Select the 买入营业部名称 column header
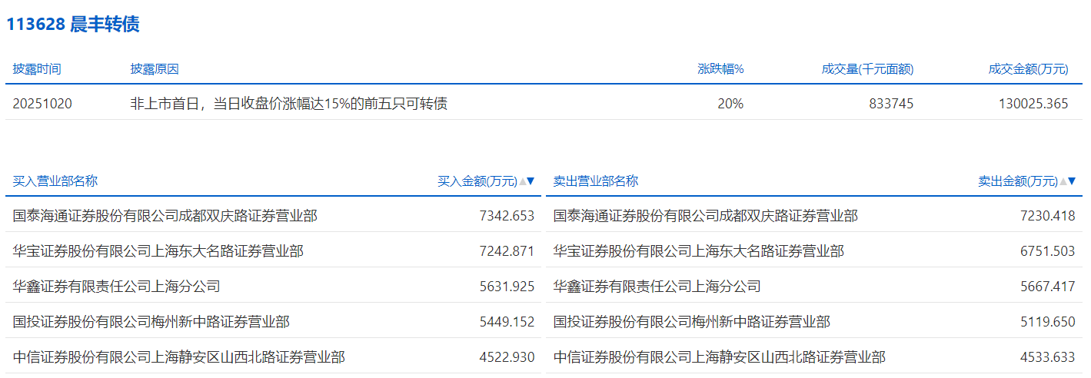The image size is (1091, 378). (55, 181)
